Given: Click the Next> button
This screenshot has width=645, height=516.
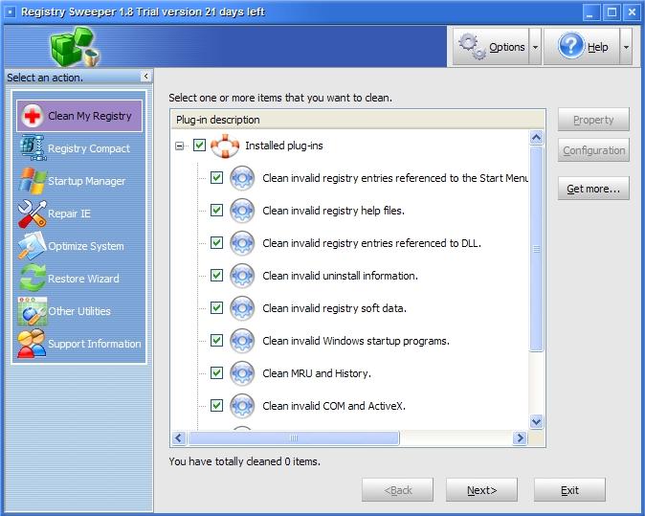Looking at the screenshot, I should (481, 489).
